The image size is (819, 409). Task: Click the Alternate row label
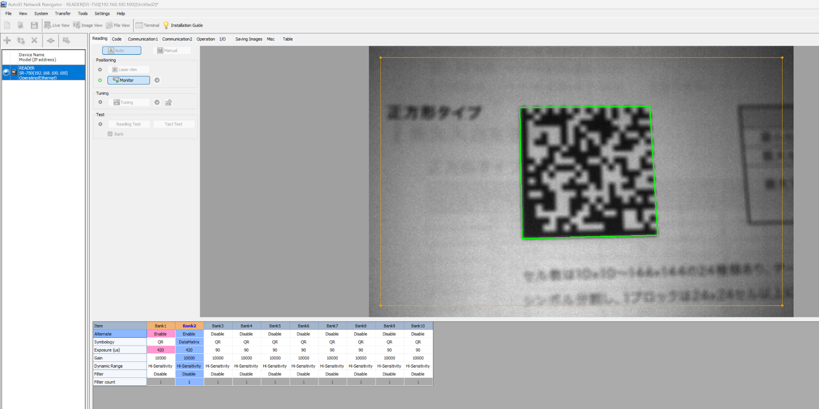[x=120, y=334]
